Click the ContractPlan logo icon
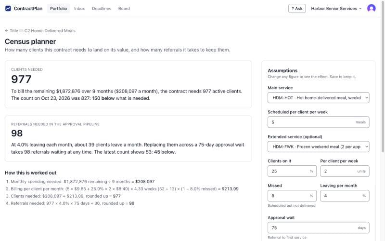The width and height of the screenshot is (385, 241). 8,8
